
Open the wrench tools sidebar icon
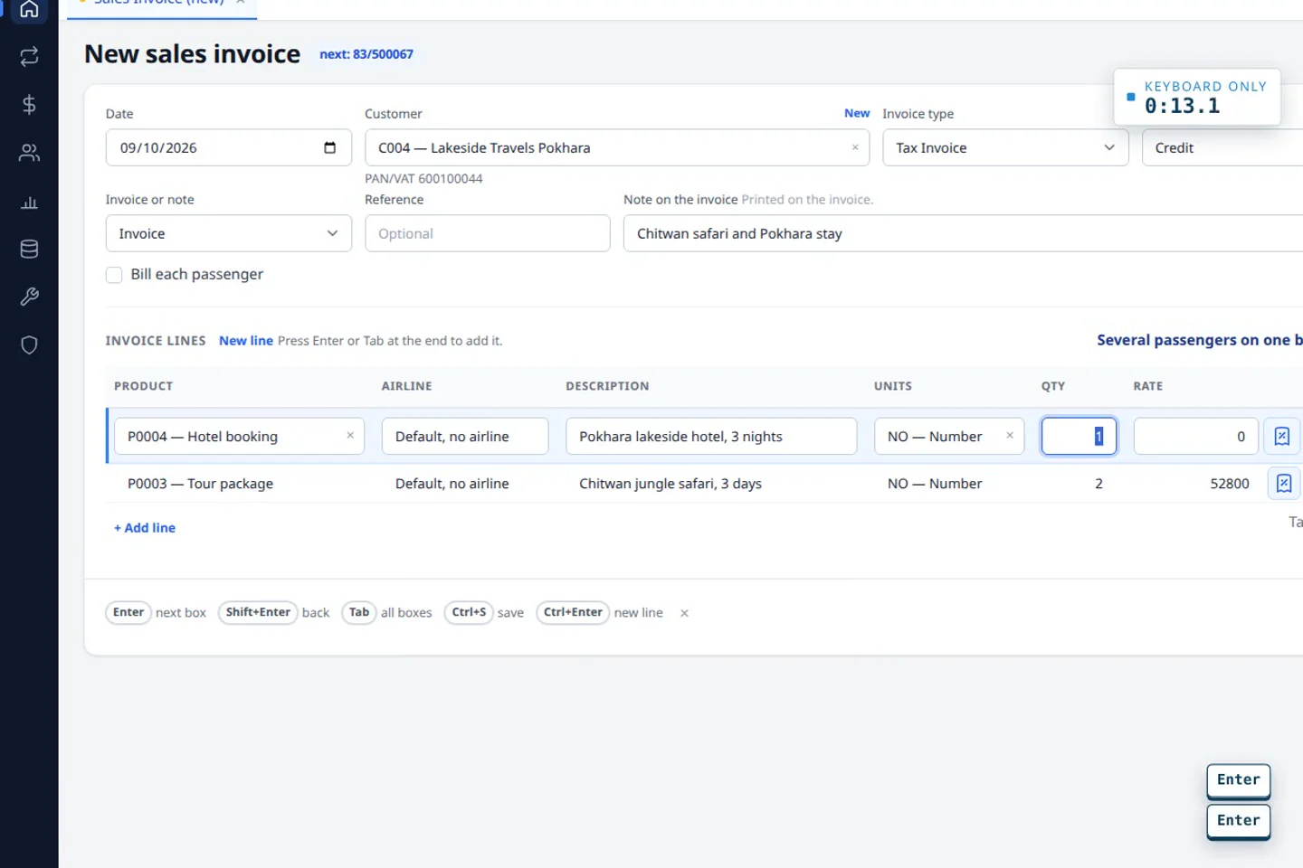coord(29,297)
